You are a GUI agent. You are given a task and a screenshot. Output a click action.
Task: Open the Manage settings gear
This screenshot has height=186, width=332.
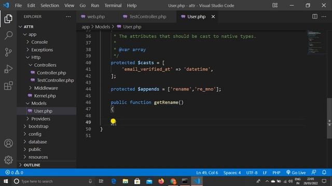tap(8, 160)
